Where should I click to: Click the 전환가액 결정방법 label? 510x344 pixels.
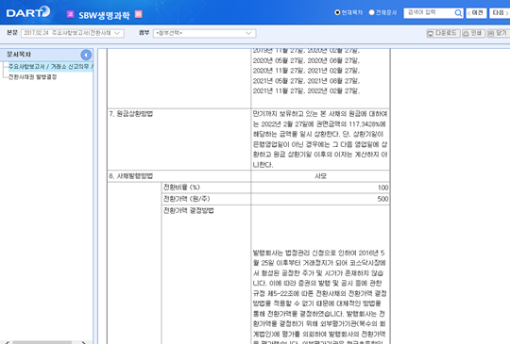click(188, 210)
